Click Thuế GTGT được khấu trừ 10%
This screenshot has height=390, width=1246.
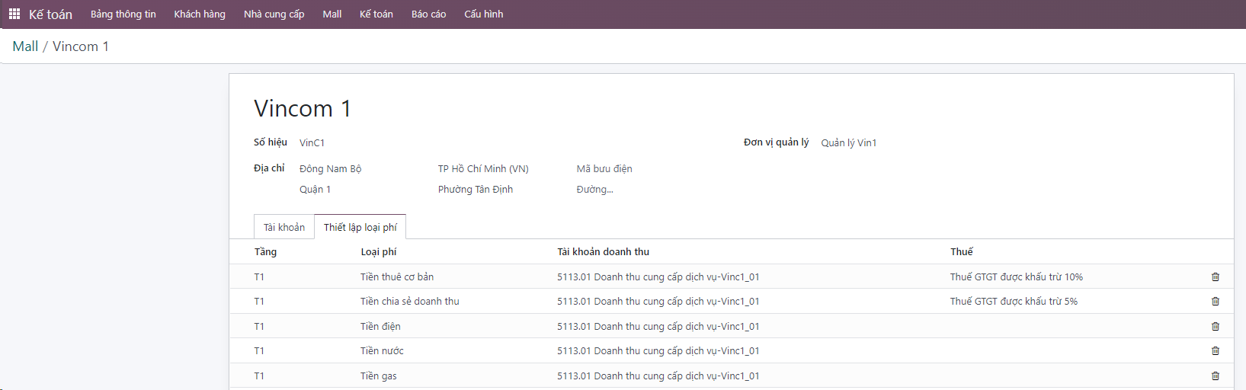1017,277
